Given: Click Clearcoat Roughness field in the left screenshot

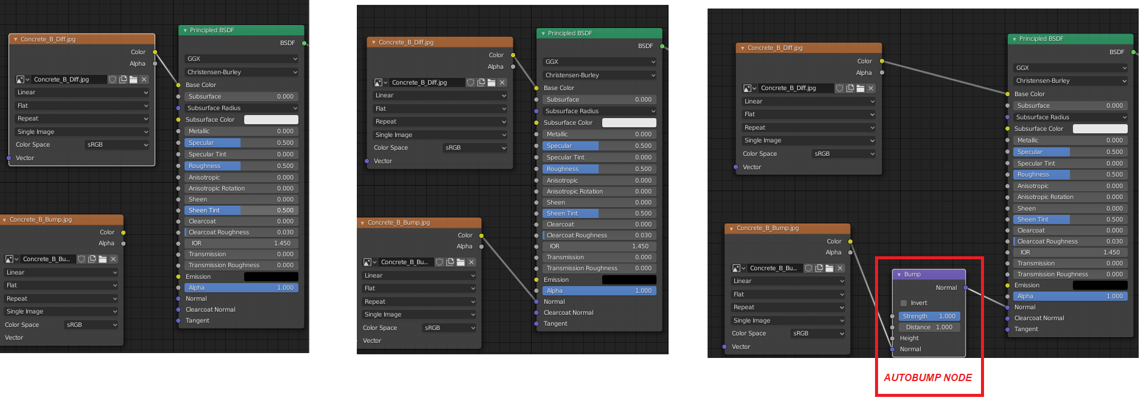Looking at the screenshot, I should [242, 233].
